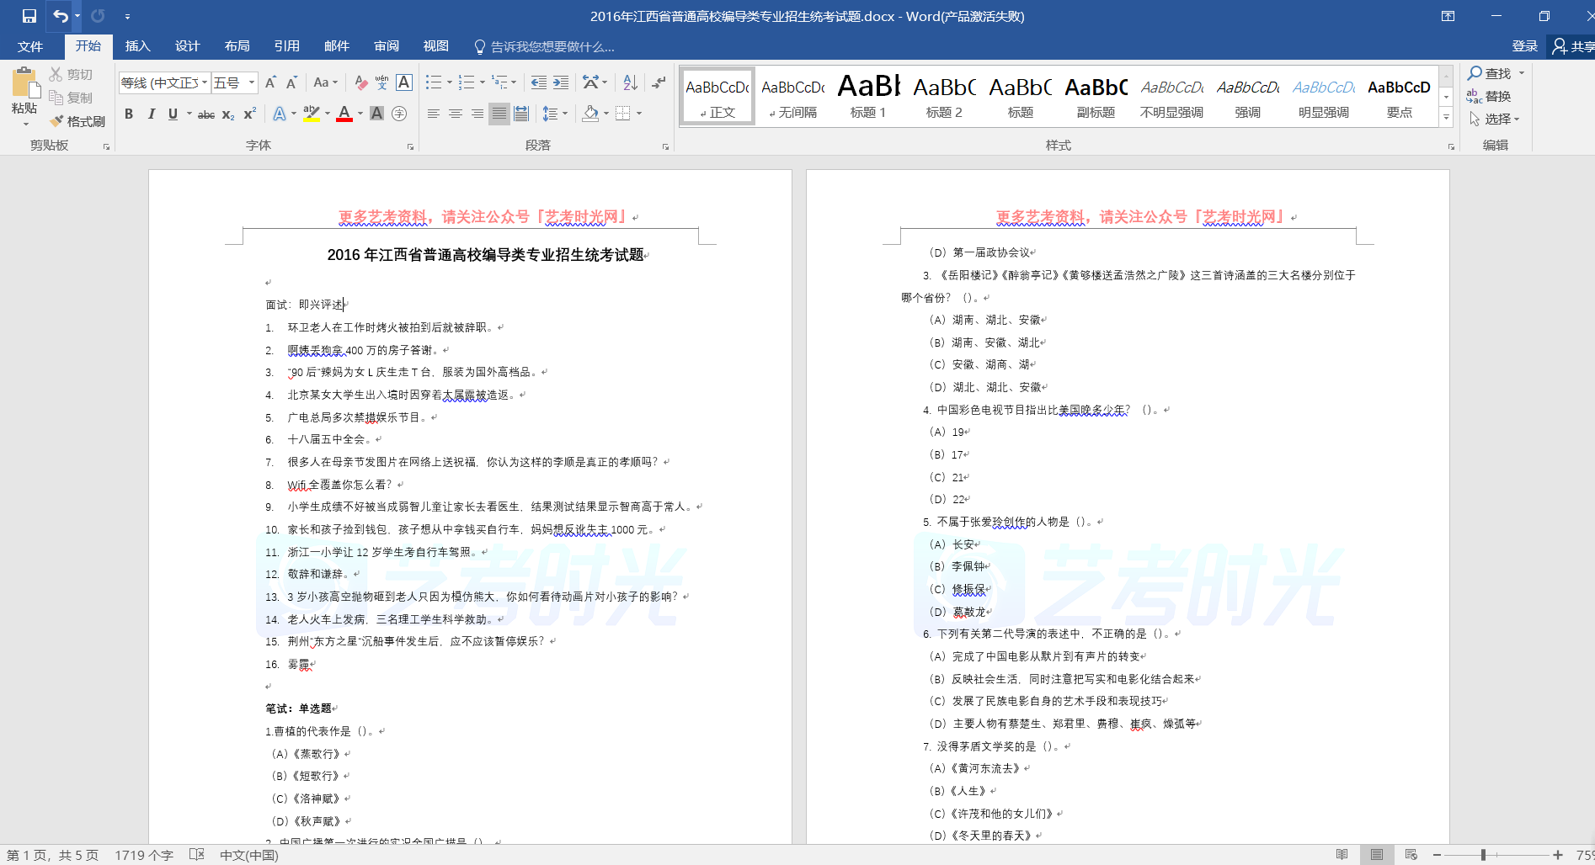The image size is (1595, 865).
Task: Toggle Italic formatting
Action: [x=152, y=114]
